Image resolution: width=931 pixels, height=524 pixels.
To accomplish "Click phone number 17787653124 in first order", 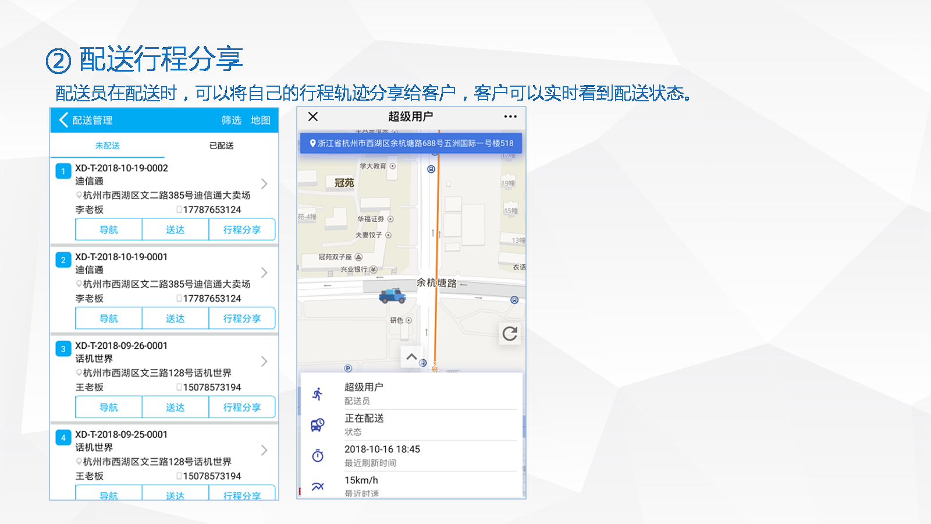I will click(x=212, y=210).
